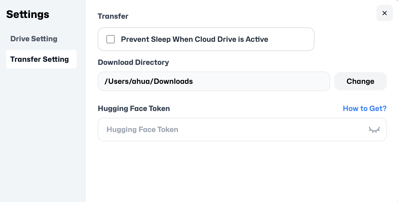
Task: Open the How to Get? link
Action: (365, 108)
